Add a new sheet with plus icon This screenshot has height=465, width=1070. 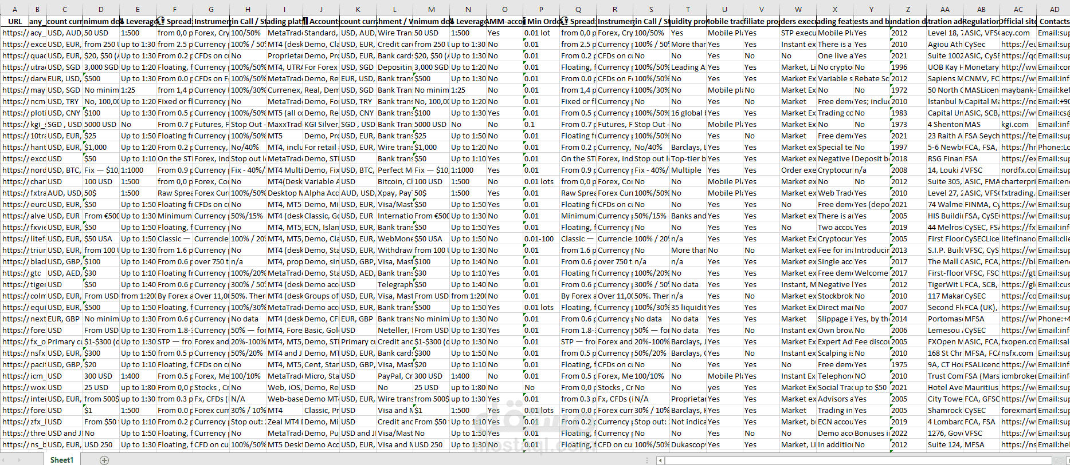[x=104, y=460]
